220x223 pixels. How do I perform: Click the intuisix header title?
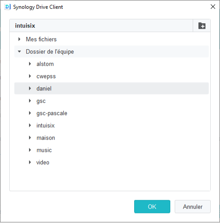pos(25,25)
